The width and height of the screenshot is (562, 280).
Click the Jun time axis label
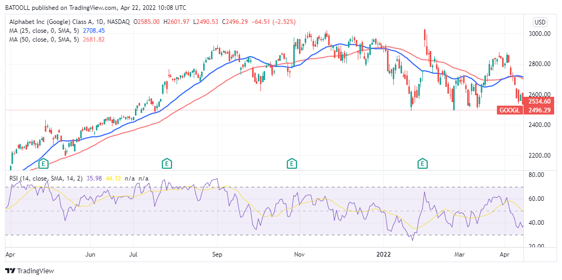click(x=91, y=254)
